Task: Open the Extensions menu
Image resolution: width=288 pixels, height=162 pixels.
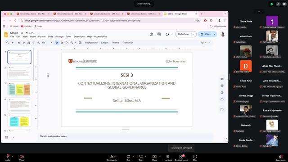Action: coord(79,36)
